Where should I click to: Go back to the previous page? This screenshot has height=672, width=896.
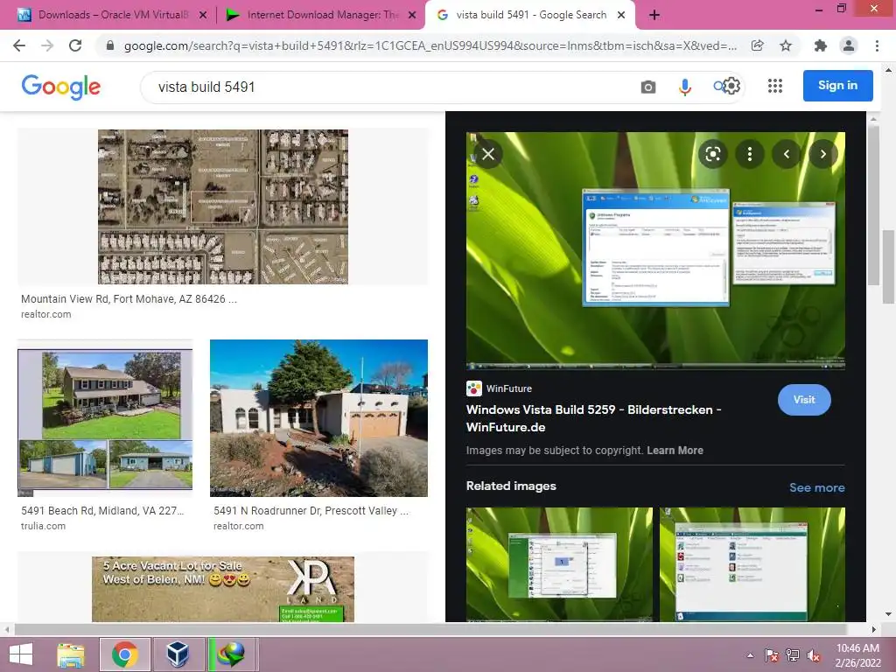pos(19,45)
